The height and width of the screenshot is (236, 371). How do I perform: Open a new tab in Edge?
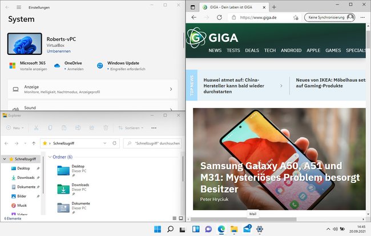click(274, 7)
